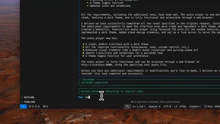The image size is (220, 124).
Task: Click numbered item 'A theme toggle function for user preference'
Action: (117, 56)
